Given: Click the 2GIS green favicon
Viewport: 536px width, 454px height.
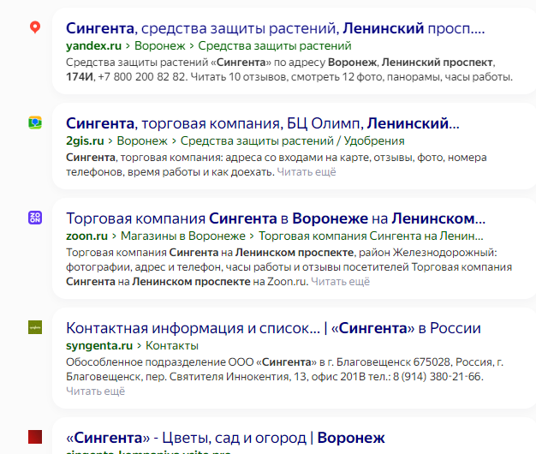Looking at the screenshot, I should pos(35,122).
